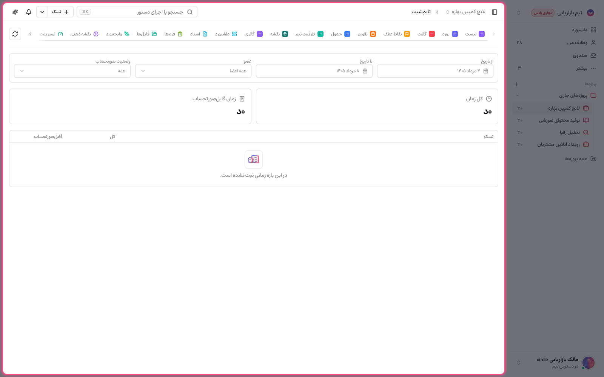
Task: Switch to the فایل‌ها tab
Action: point(146,34)
